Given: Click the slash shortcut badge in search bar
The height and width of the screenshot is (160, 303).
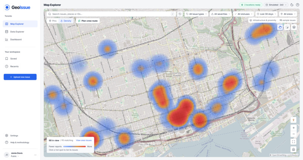Looking at the screenshot, I should (x=173, y=14).
